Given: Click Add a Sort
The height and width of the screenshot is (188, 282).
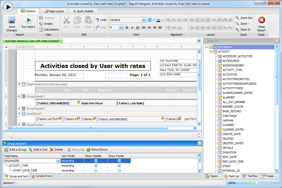Looking at the screenshot, I should point(38,150).
